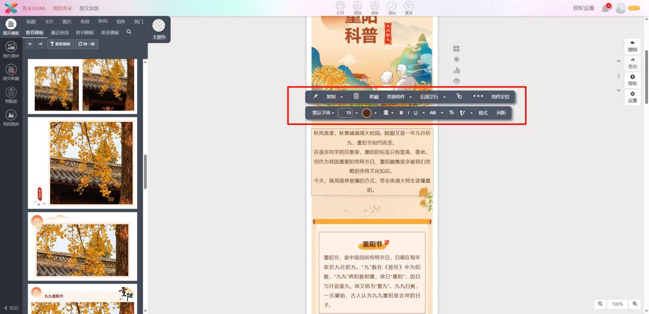Open the 我的图库 sidebar panel
This screenshot has width=649, height=314.
(11, 117)
